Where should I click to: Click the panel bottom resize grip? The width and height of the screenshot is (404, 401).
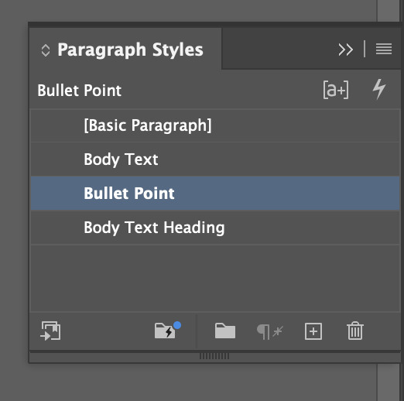(x=214, y=356)
